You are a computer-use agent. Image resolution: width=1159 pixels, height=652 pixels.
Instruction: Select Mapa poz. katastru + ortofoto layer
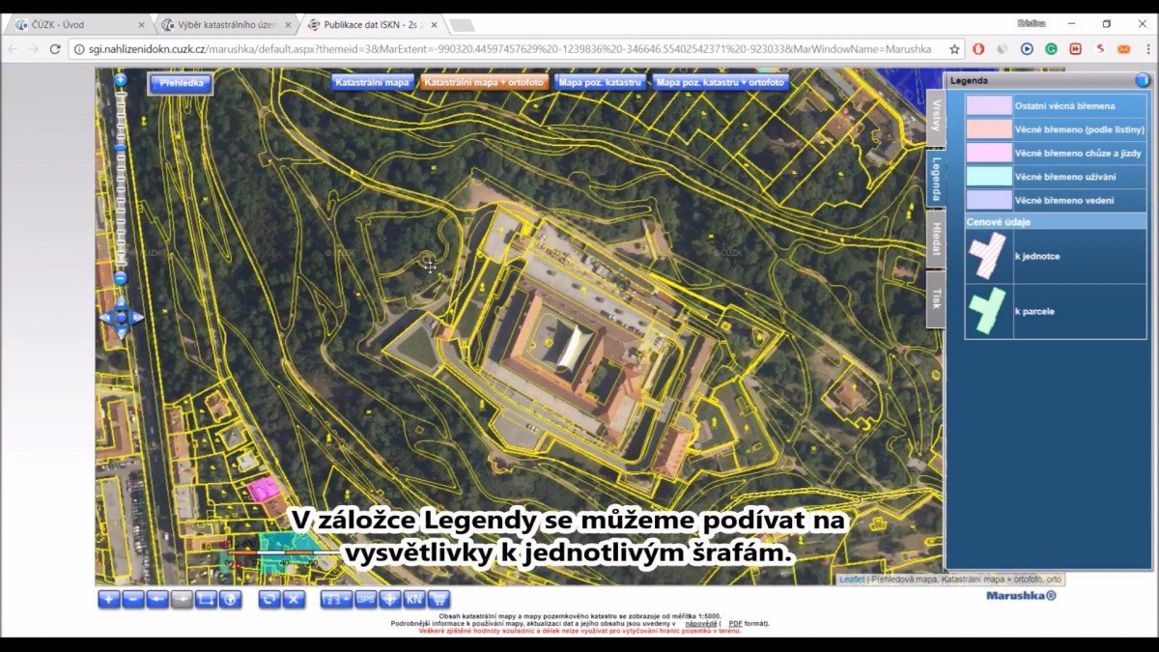pyautogui.click(x=721, y=83)
